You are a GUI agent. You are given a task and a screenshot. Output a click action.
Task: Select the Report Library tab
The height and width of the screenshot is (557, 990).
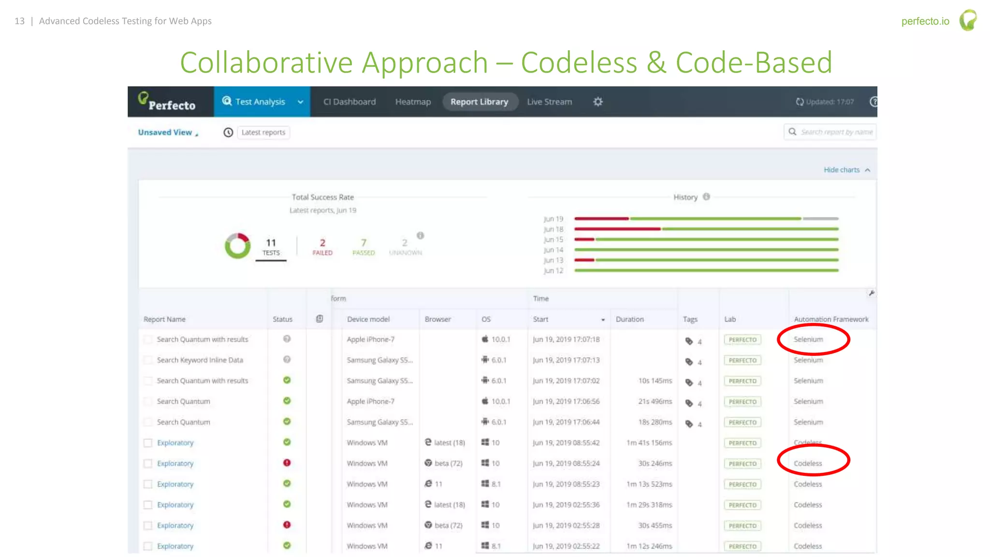coord(480,102)
